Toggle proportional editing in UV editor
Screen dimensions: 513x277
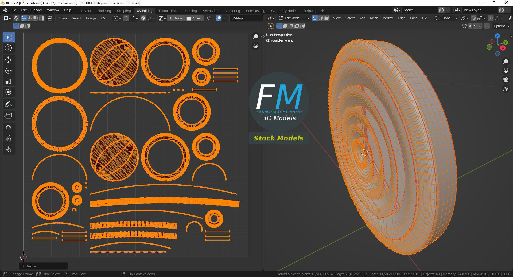coord(143,18)
